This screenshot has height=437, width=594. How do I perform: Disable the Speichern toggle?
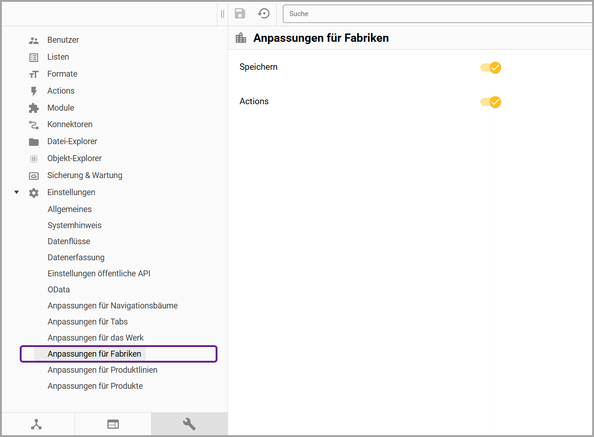[491, 67]
